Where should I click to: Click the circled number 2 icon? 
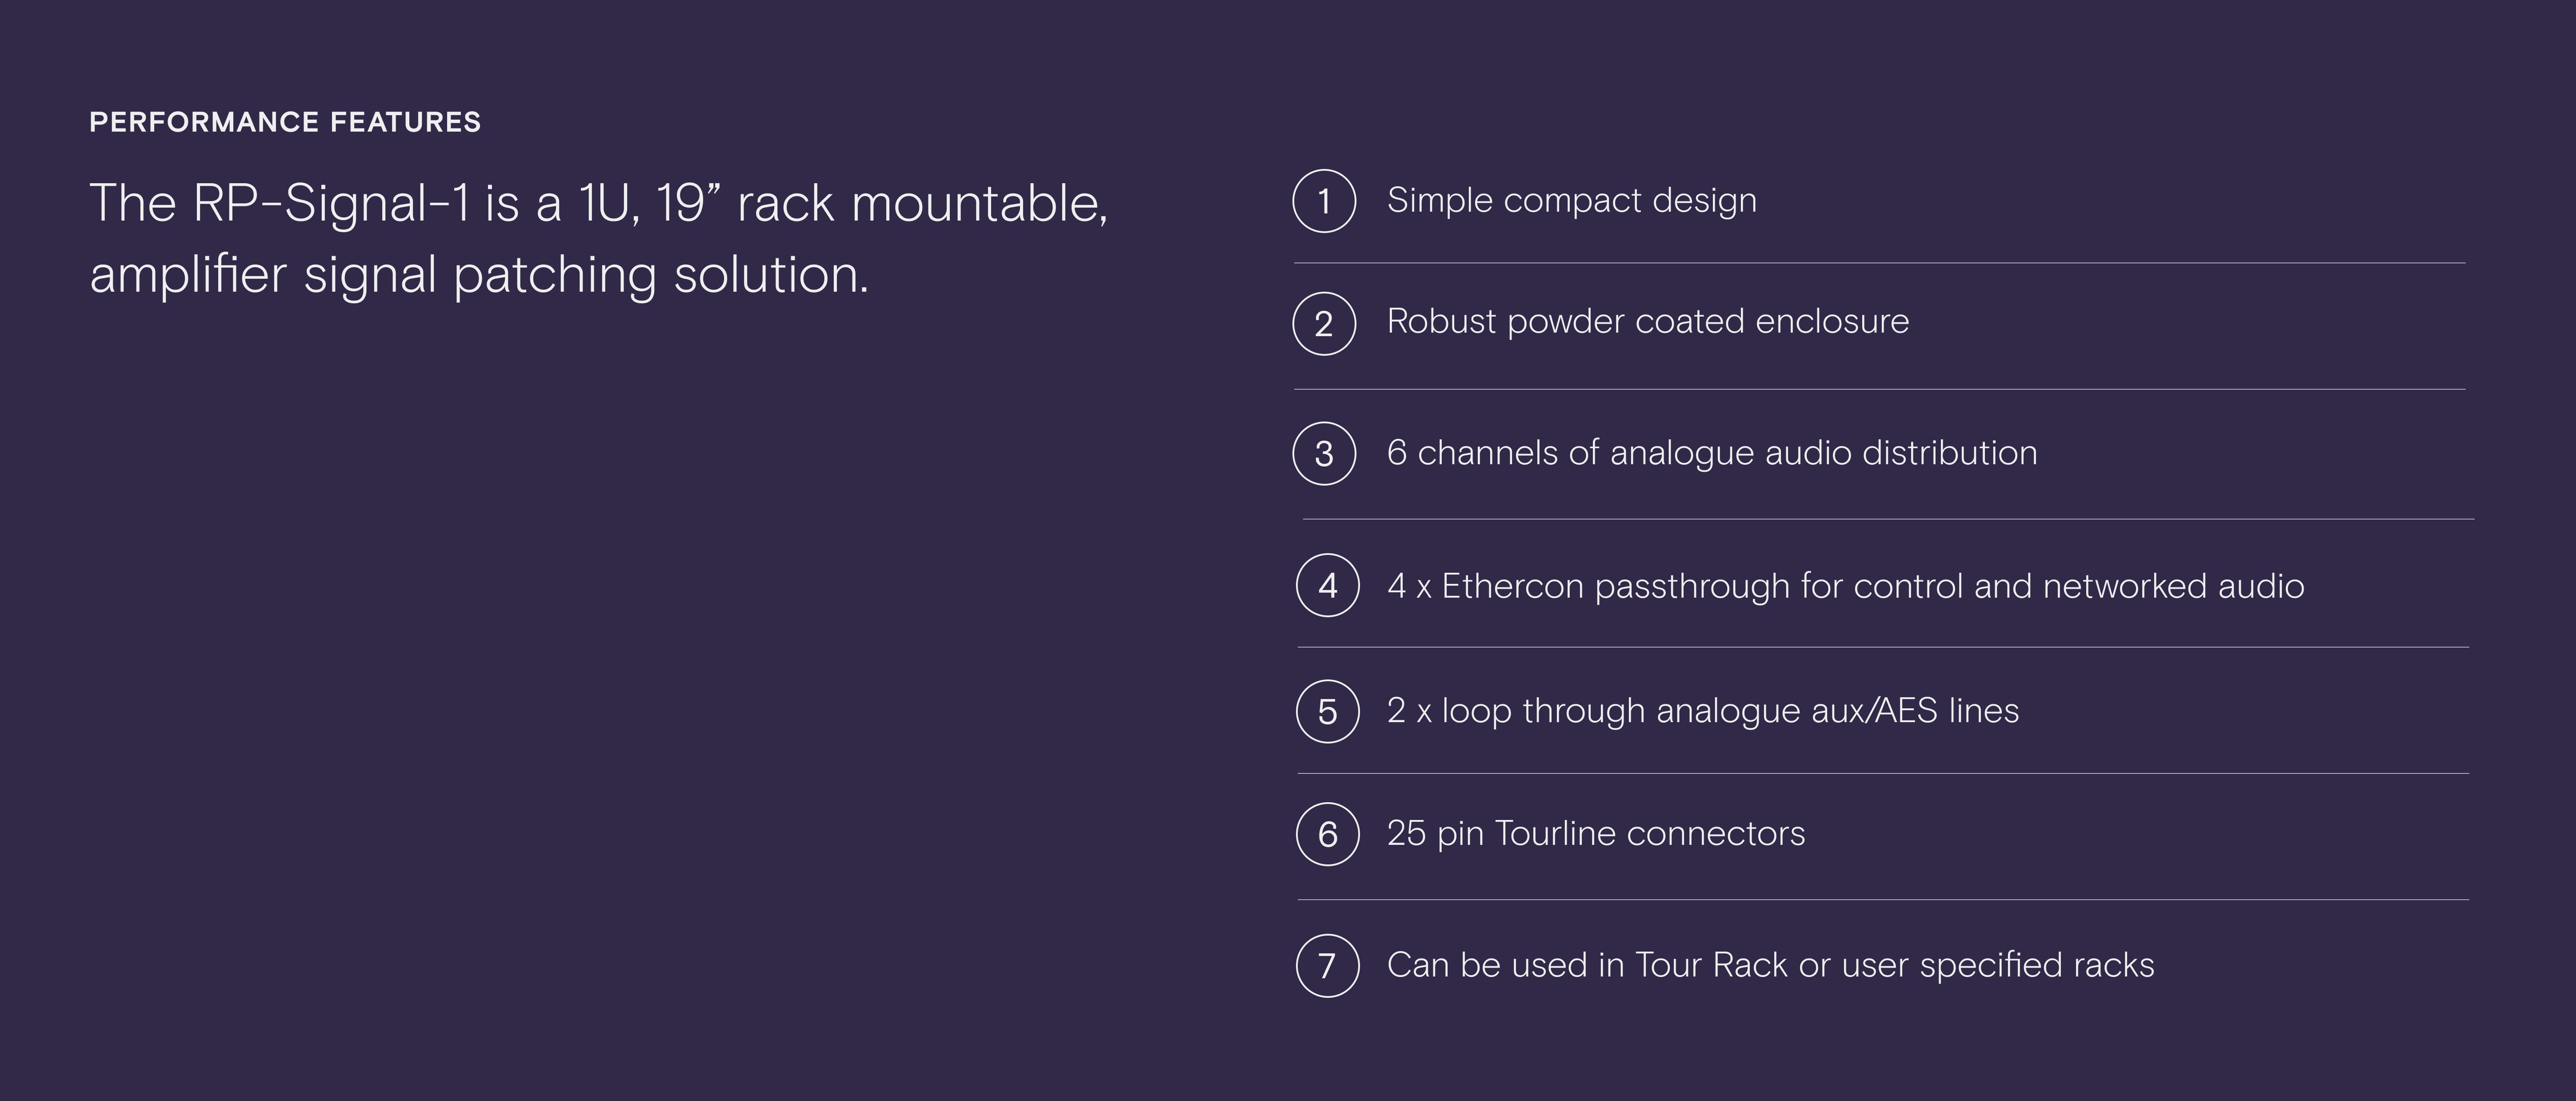point(1324,323)
